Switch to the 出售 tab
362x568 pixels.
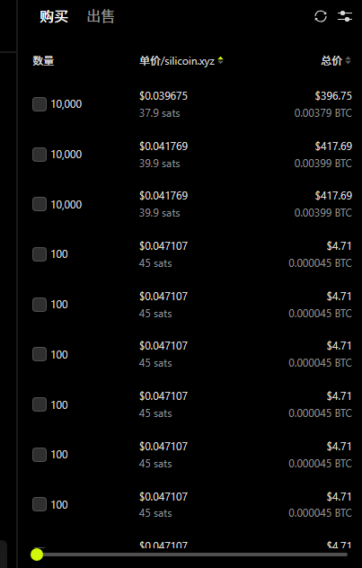coord(101,17)
